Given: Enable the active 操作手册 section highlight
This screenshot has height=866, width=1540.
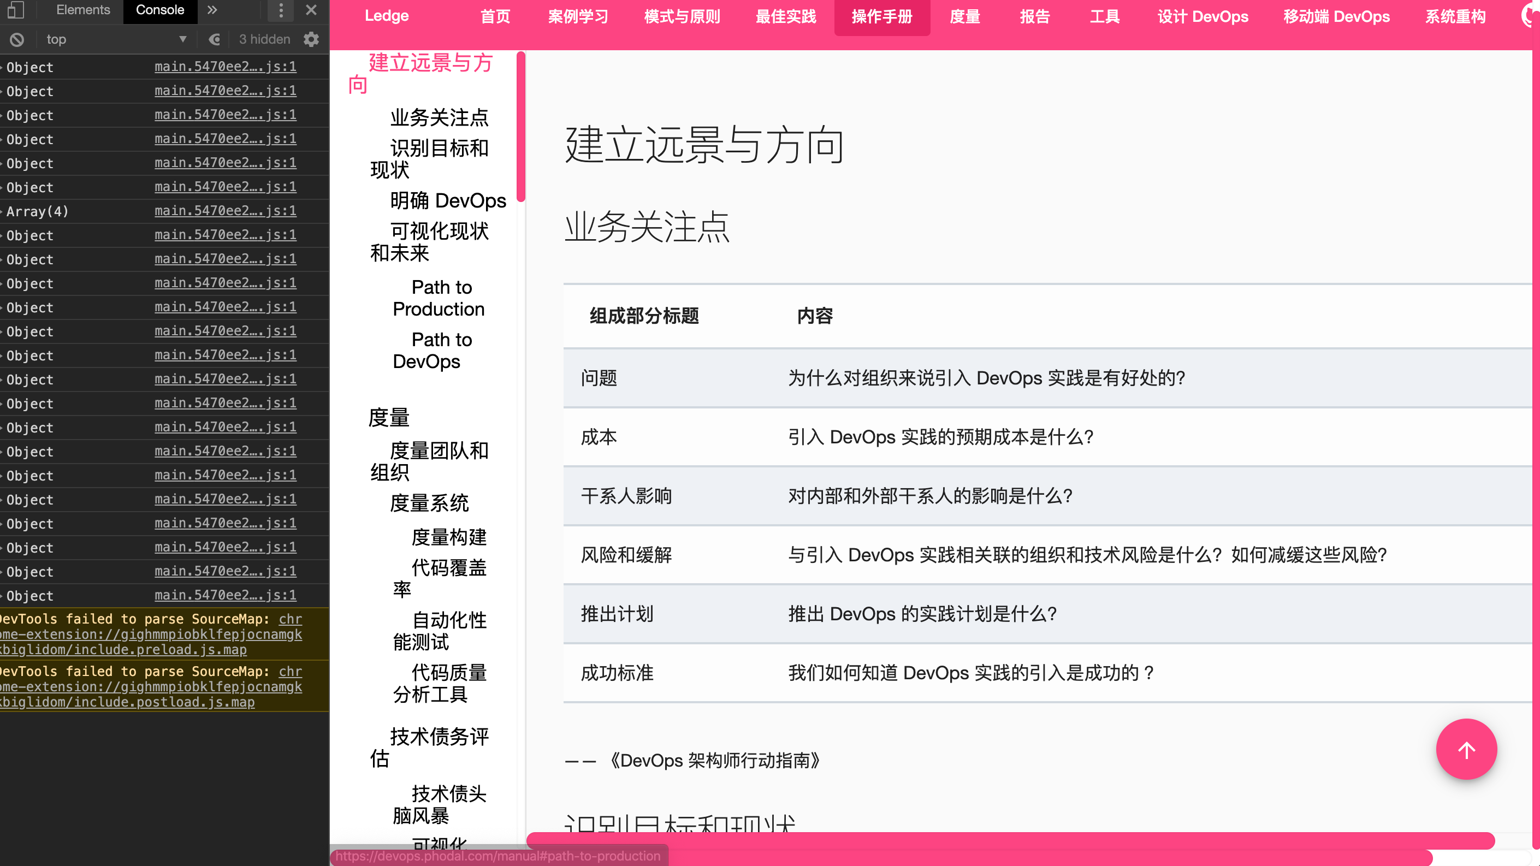Looking at the screenshot, I should [882, 17].
